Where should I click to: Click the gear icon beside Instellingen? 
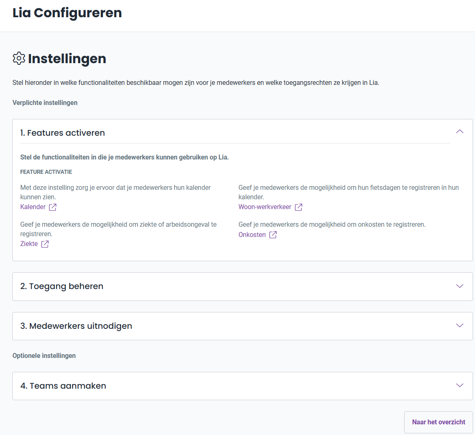(x=19, y=58)
